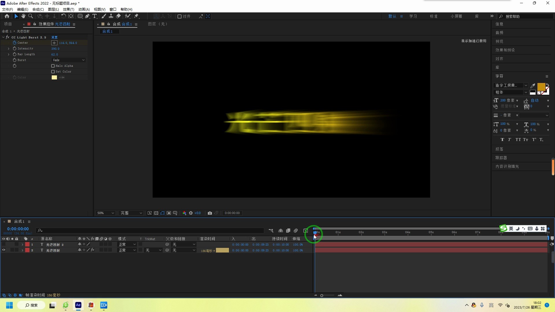Click the 重置 reset link
This screenshot has height=312, width=555.
pyautogui.click(x=54, y=37)
